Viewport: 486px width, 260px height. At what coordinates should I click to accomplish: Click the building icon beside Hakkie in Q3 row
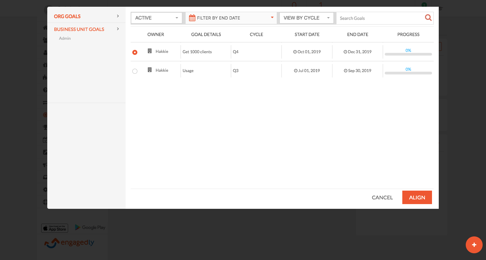[x=150, y=70]
